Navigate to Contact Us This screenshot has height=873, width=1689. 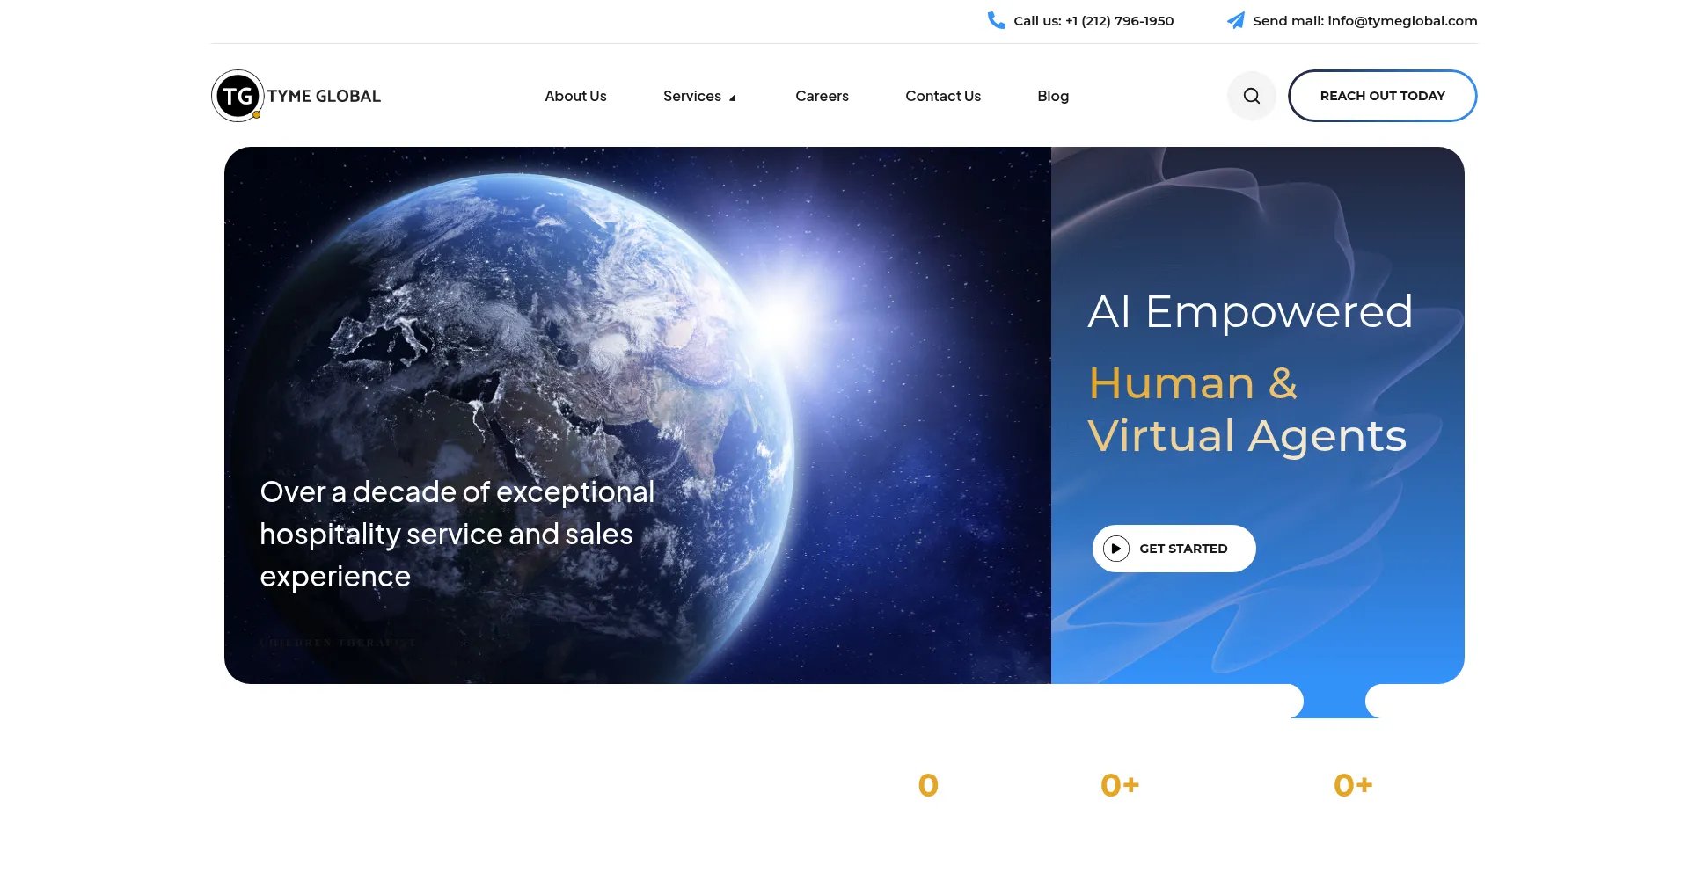(x=942, y=96)
